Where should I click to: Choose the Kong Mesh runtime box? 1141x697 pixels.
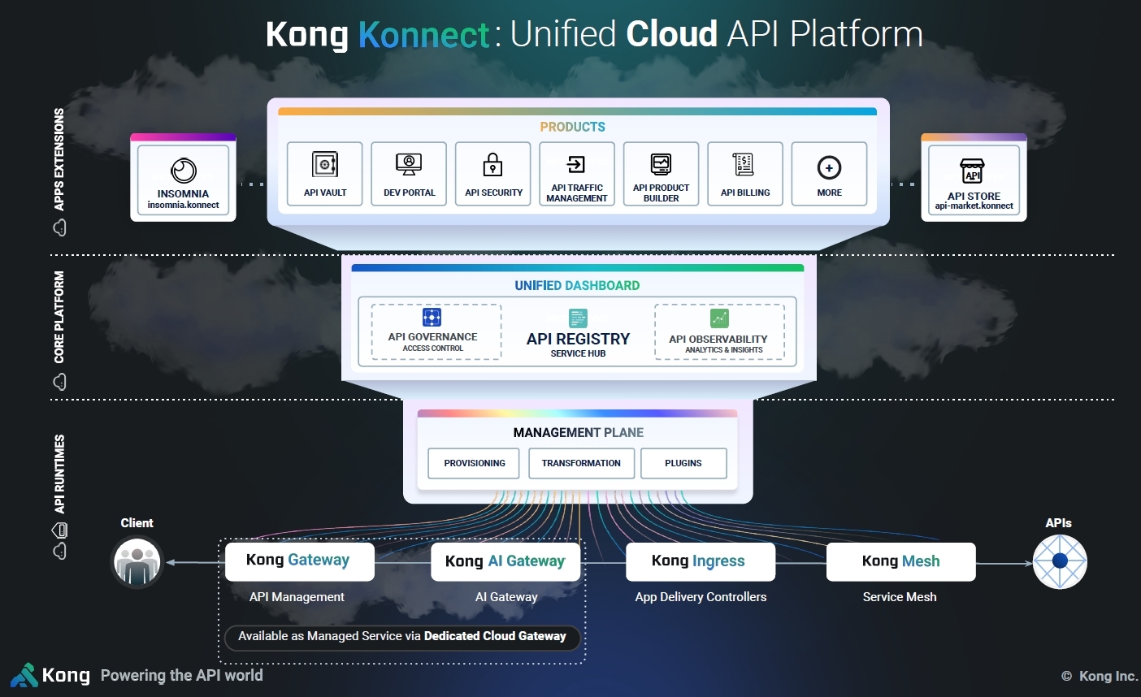(x=900, y=561)
